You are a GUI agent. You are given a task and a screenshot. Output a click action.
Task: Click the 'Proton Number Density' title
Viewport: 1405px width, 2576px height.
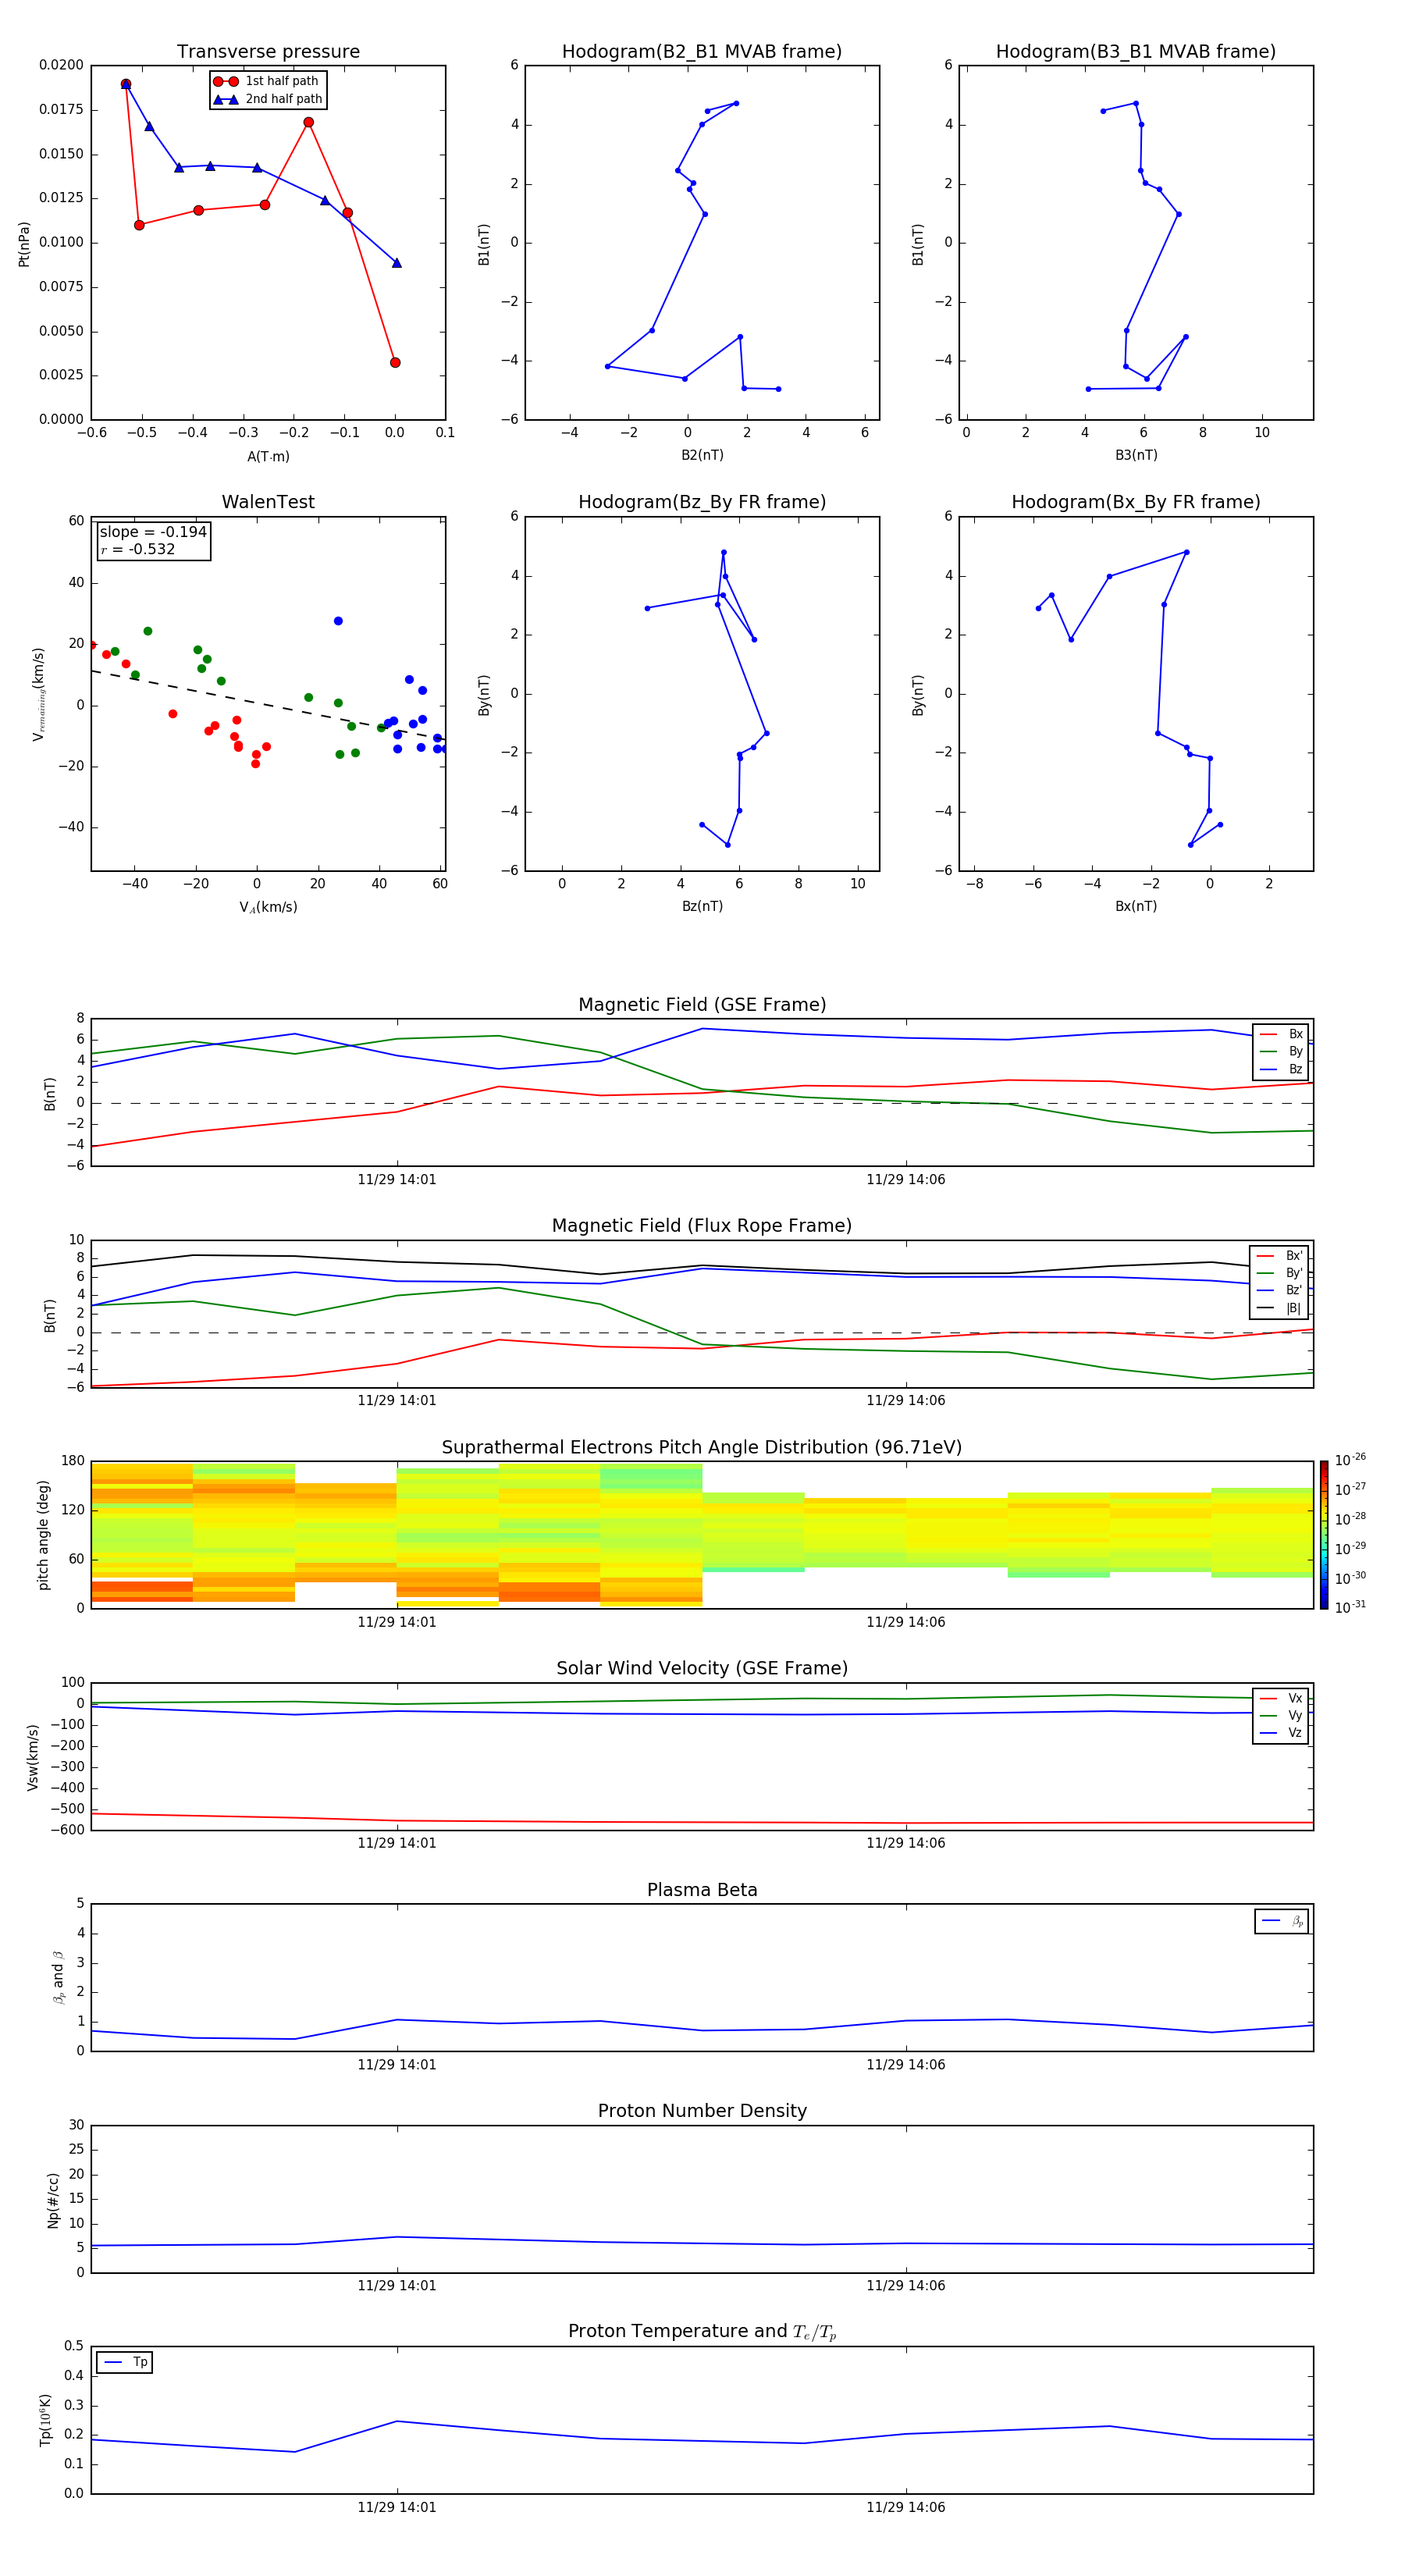tap(702, 2111)
